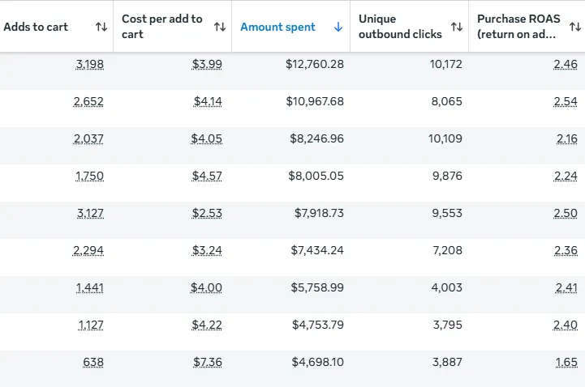The image size is (585, 387).
Task: Click unique outbound clicks 3,795
Action: [x=448, y=325]
